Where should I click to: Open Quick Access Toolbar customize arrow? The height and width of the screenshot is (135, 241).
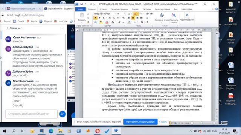pos(95,4)
